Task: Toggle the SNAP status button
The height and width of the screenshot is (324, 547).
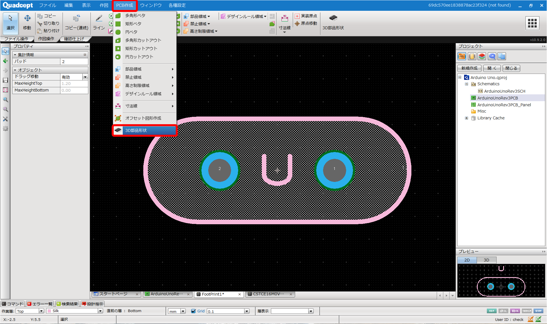Action: click(538, 311)
